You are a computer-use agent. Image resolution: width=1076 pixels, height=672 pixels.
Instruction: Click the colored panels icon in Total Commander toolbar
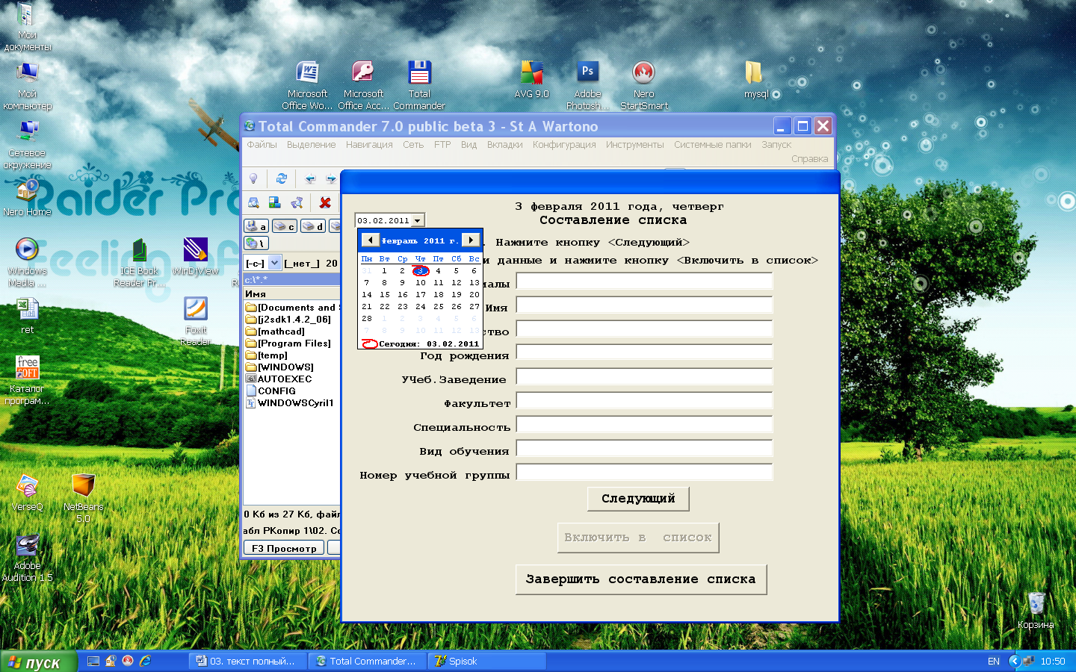[x=275, y=202]
